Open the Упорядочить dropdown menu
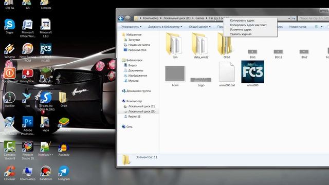This screenshot has height=185, width=329. pyautogui.click(x=131, y=27)
